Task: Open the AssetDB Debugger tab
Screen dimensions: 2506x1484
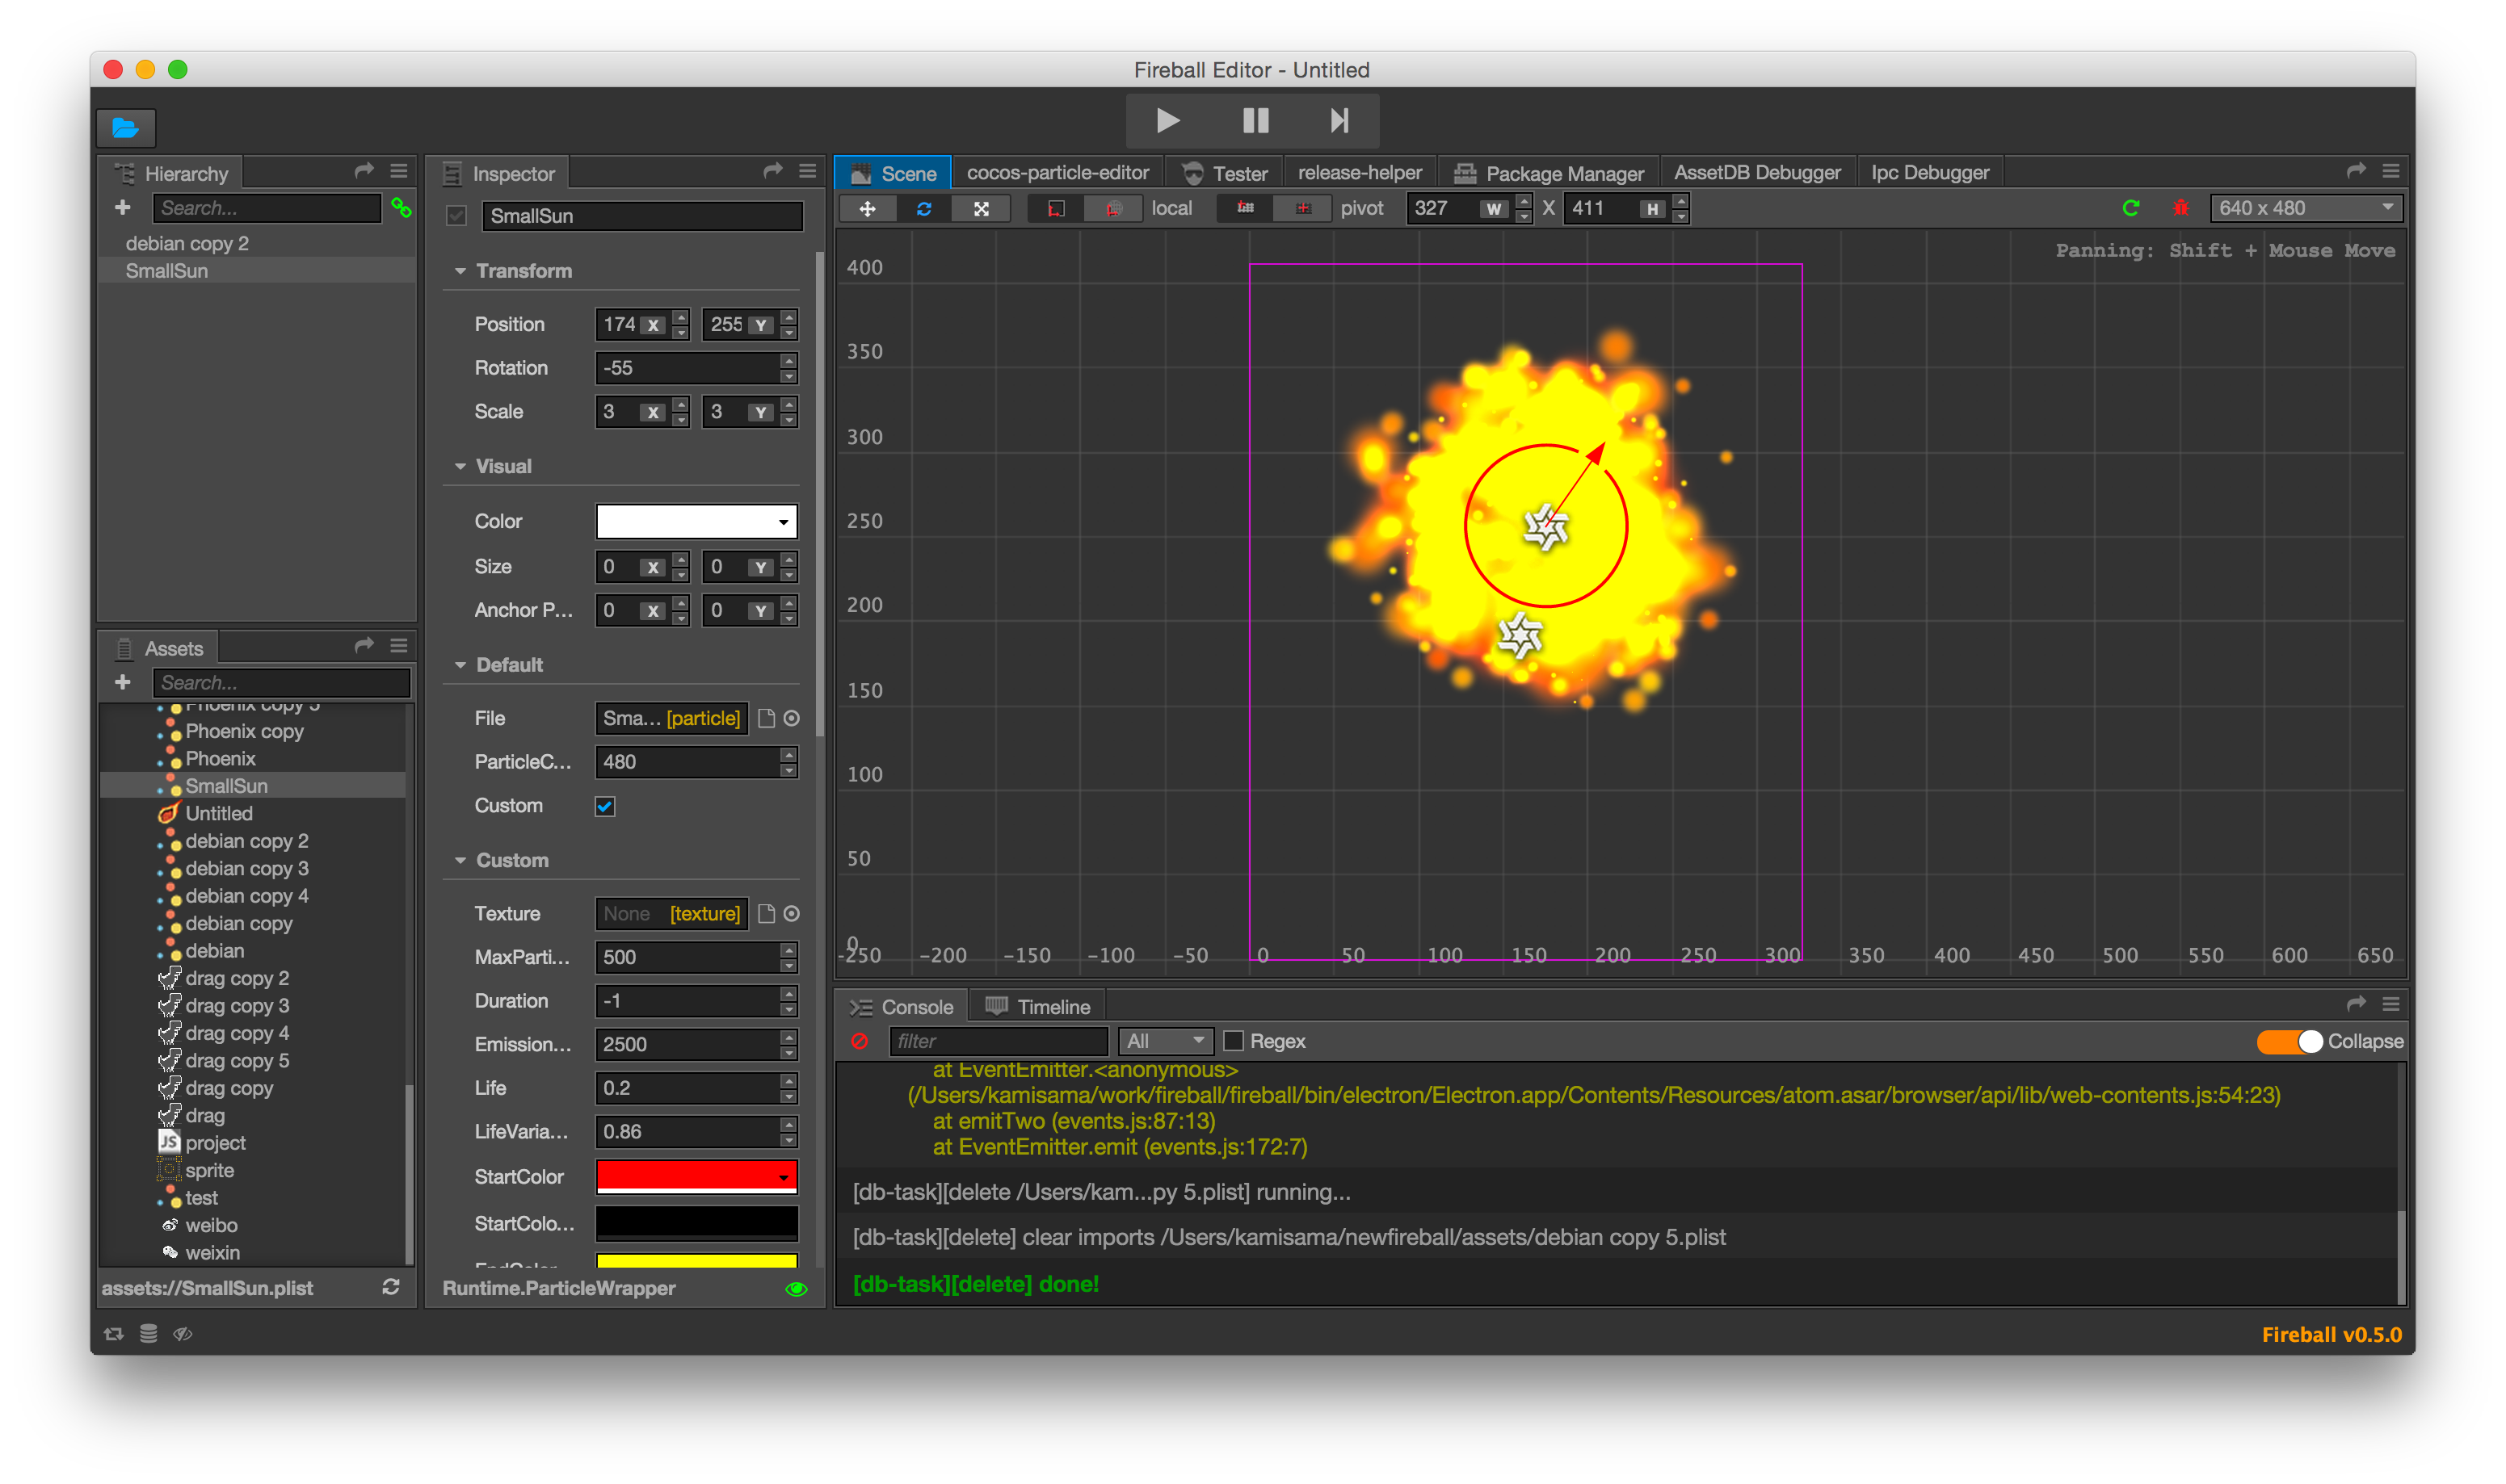Action: click(x=1756, y=173)
